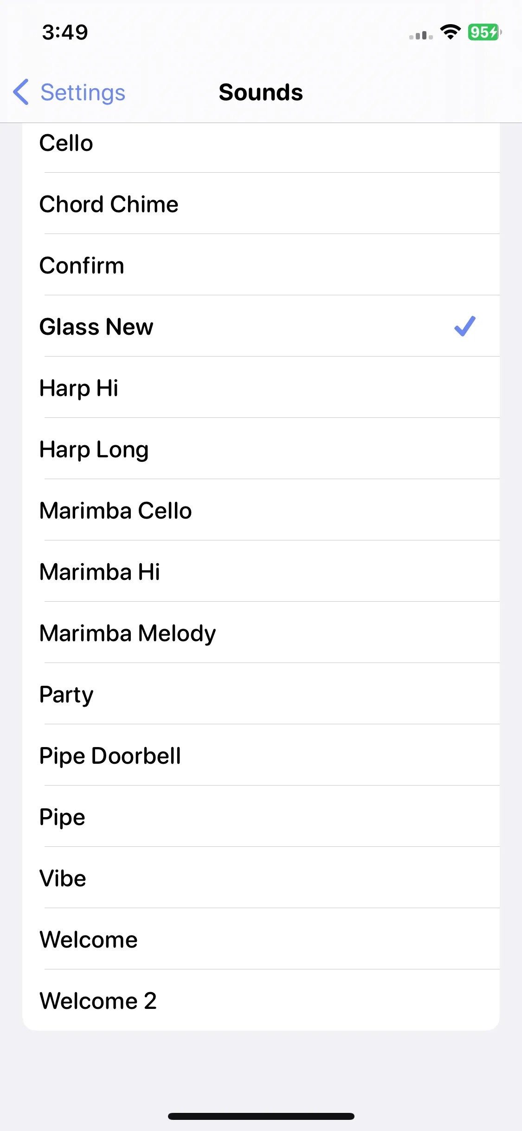The width and height of the screenshot is (522, 1131).
Task: Pick the Vibe sound
Action: pos(261,878)
